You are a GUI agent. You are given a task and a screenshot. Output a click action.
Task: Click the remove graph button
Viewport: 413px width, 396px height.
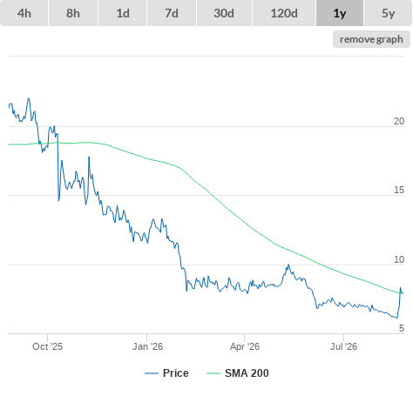pyautogui.click(x=371, y=39)
